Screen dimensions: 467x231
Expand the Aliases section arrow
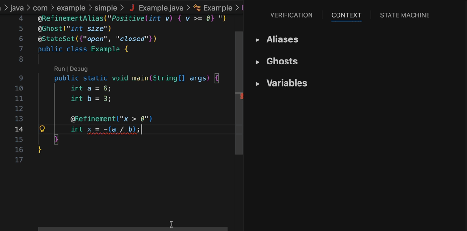click(257, 40)
